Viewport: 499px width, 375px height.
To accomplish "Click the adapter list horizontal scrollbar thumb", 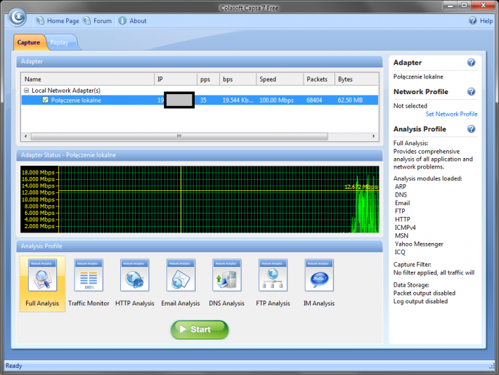I will (x=179, y=136).
